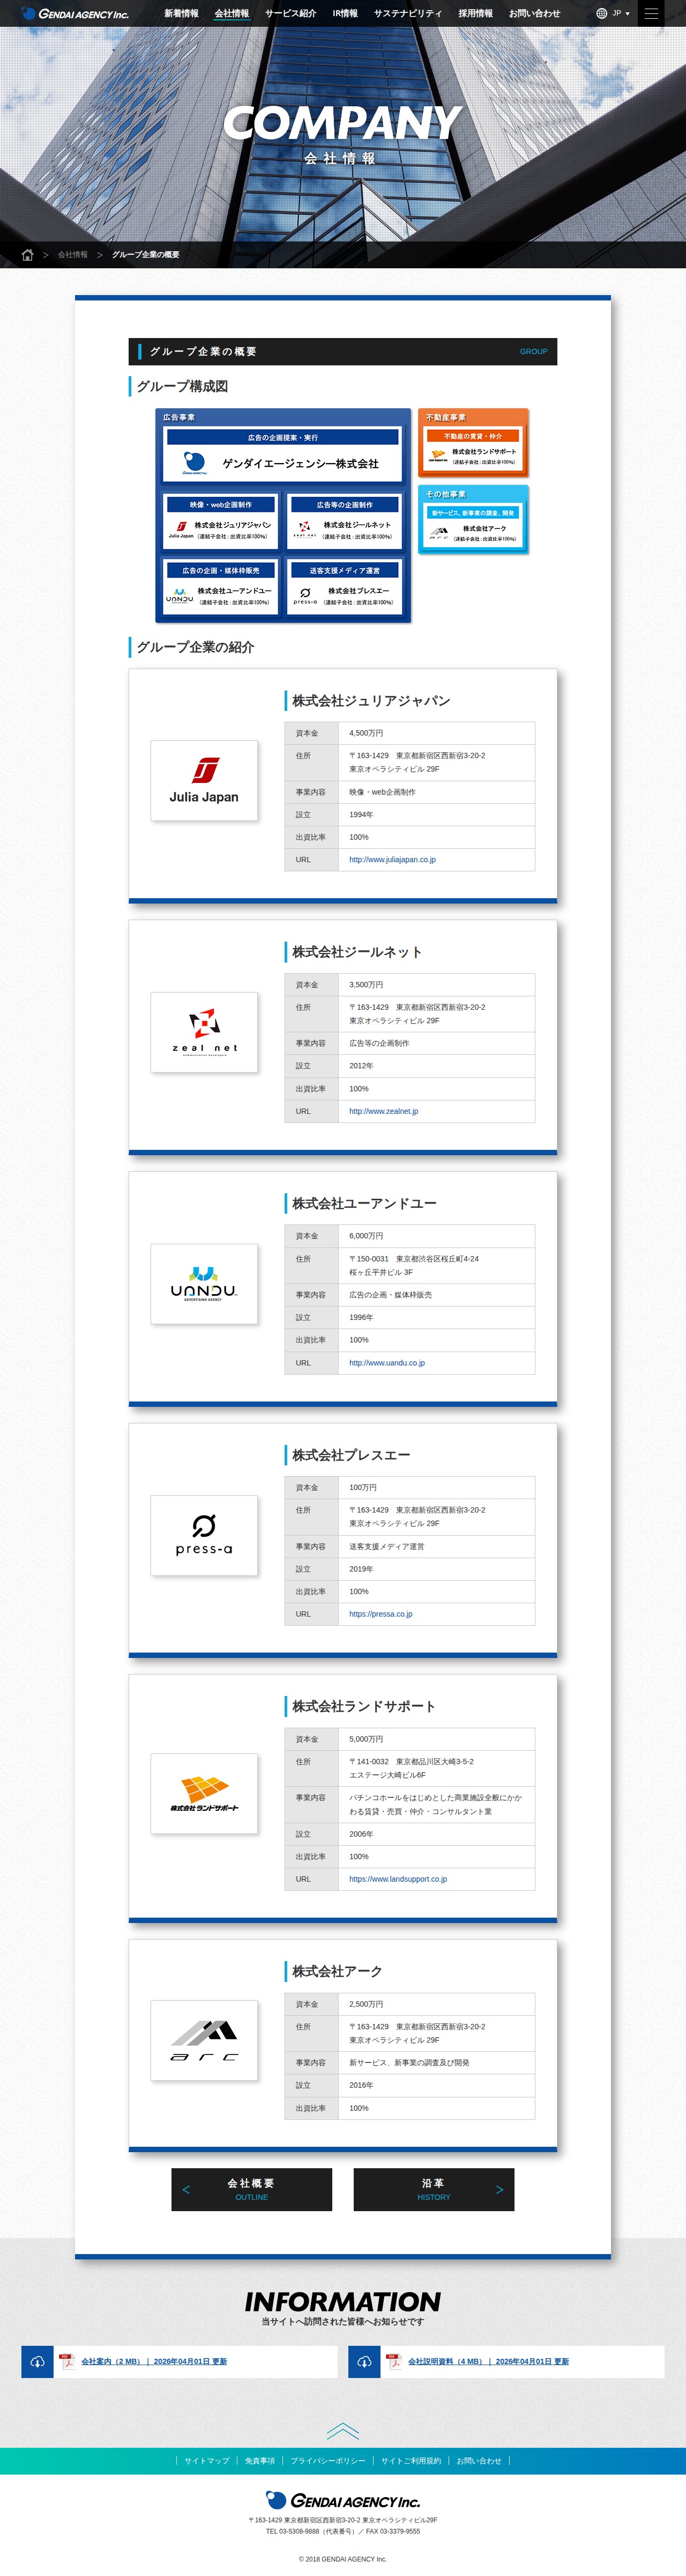
Task: Click the globe language icon
Action: tap(601, 14)
